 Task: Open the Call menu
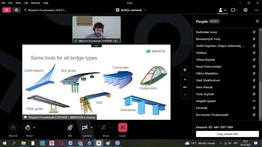(x=26, y=3)
